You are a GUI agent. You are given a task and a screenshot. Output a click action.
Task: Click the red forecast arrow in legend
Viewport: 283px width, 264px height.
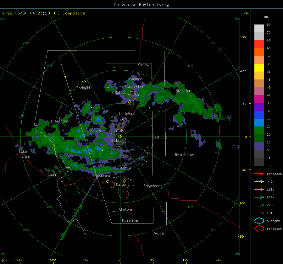[259, 174]
